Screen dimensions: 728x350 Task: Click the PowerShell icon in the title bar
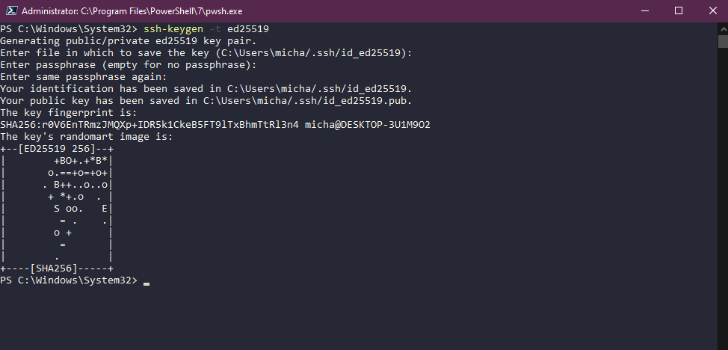click(x=10, y=11)
